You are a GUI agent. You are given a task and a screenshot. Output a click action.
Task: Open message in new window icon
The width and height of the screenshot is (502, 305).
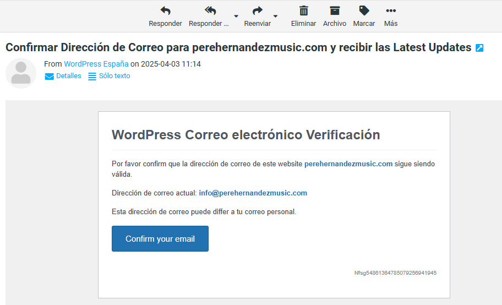479,48
